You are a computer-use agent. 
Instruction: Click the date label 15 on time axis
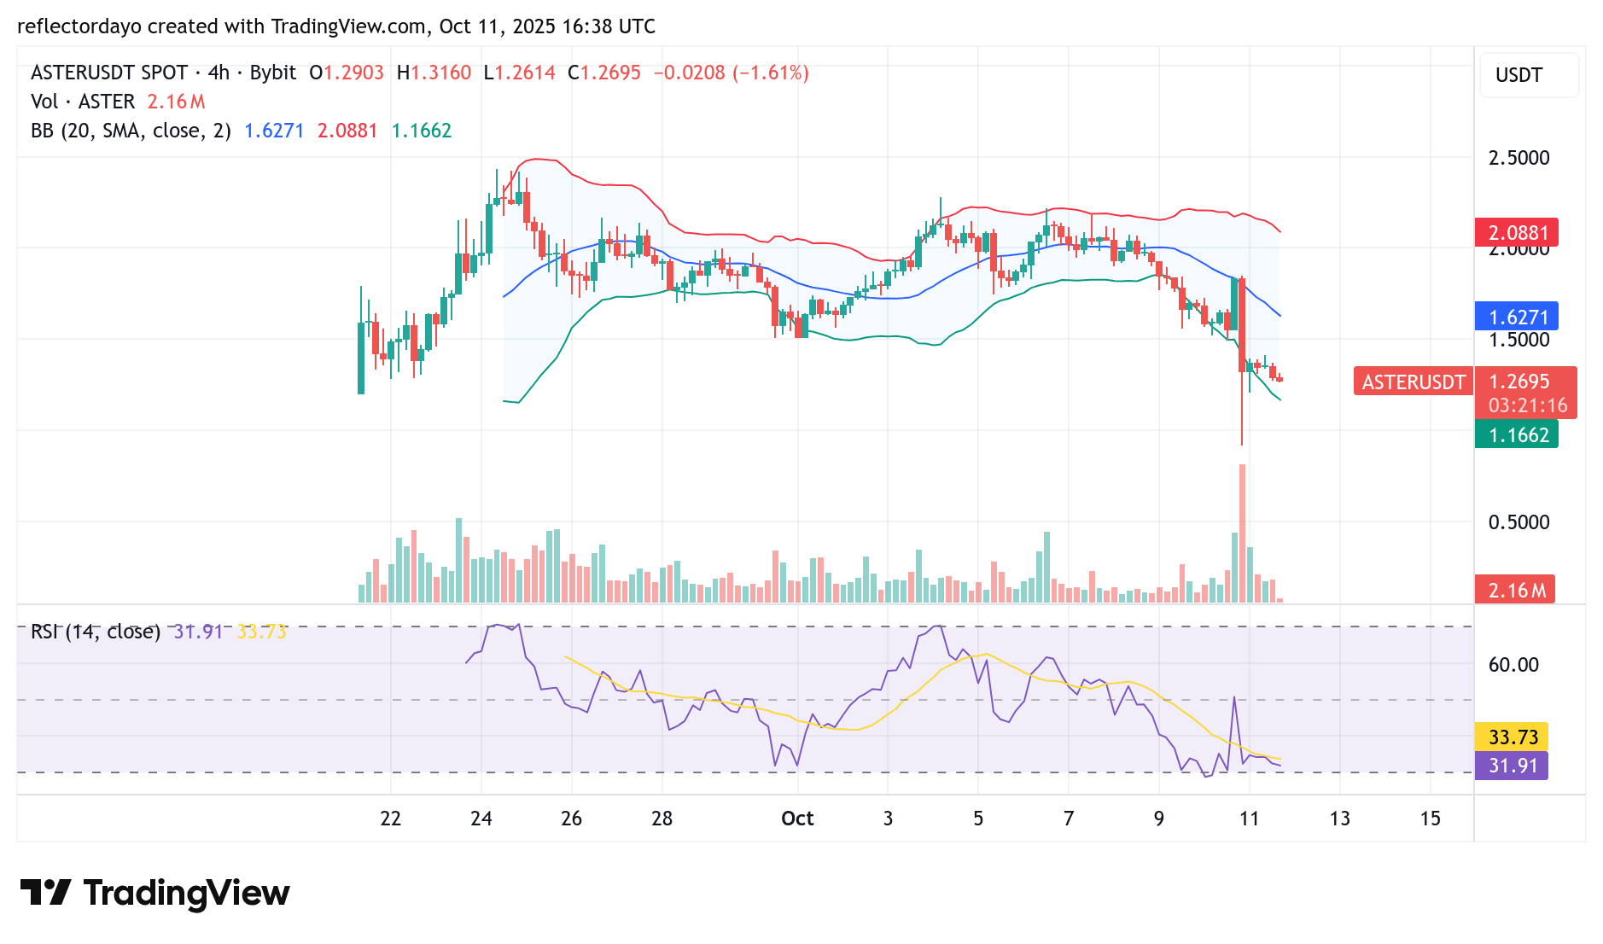coord(1431,819)
